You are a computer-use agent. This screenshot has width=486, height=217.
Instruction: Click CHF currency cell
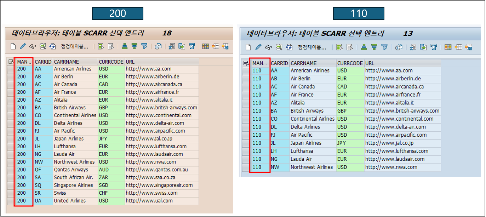click(111, 193)
